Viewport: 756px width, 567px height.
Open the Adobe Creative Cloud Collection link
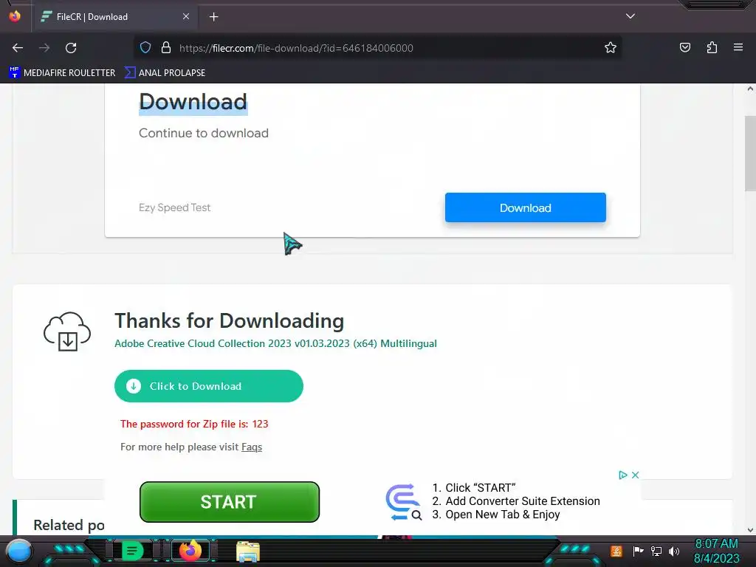pyautogui.click(x=275, y=343)
